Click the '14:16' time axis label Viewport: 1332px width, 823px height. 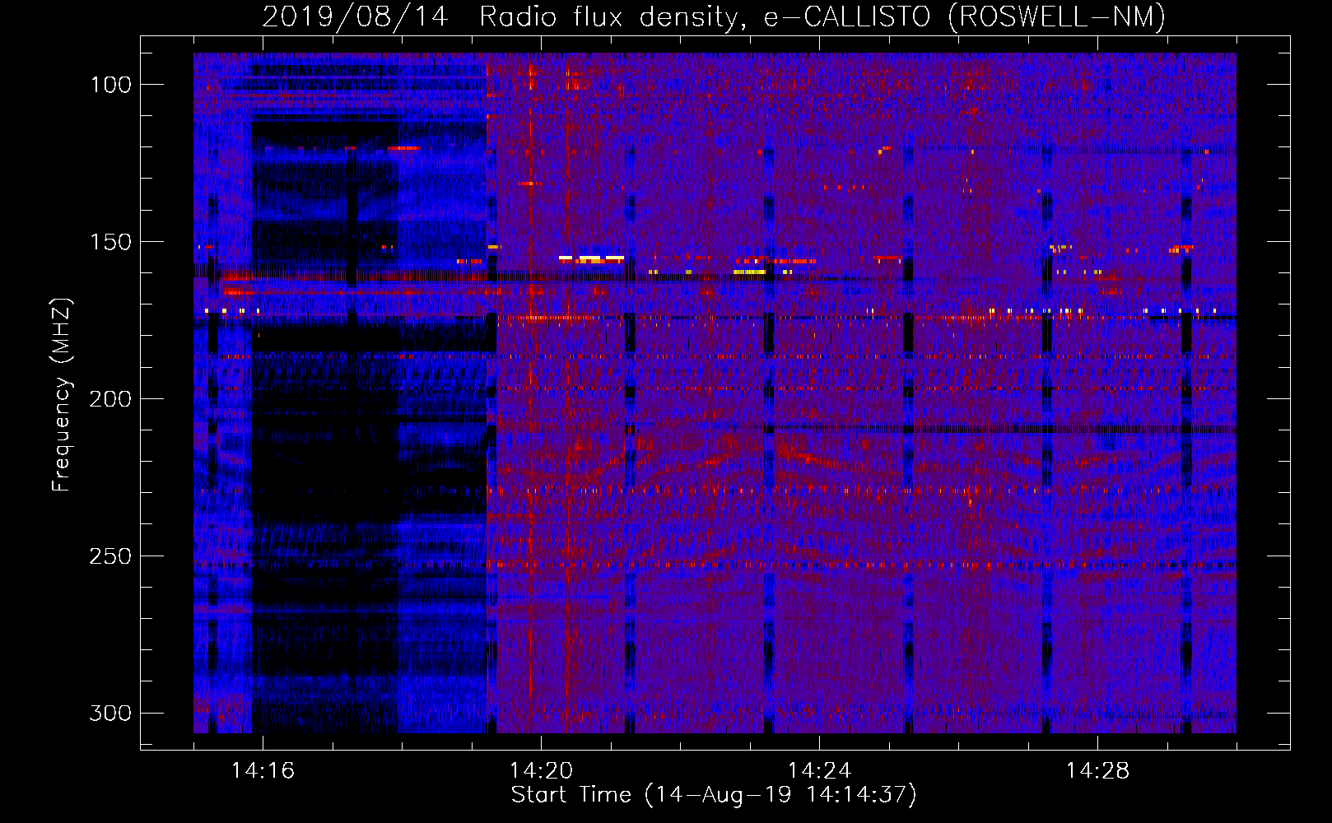pyautogui.click(x=263, y=771)
